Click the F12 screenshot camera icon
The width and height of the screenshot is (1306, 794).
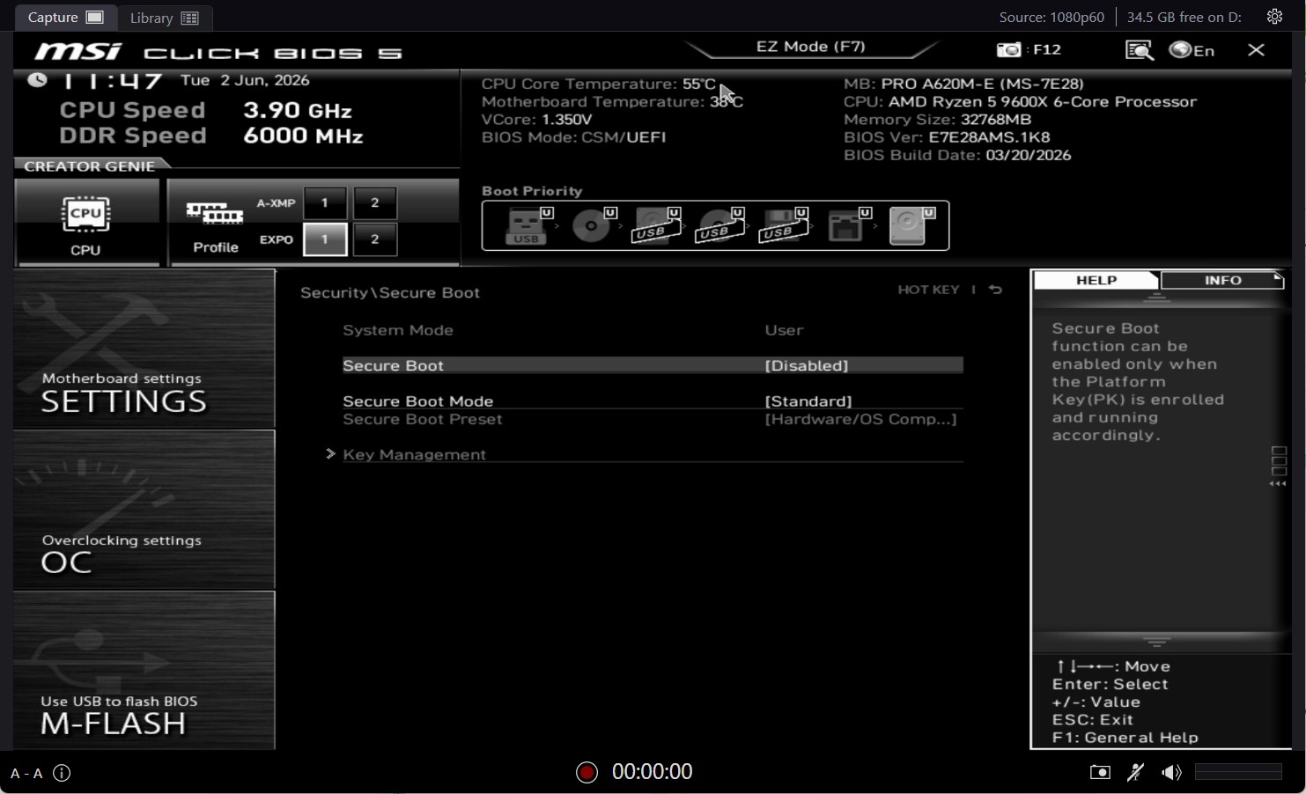pyautogui.click(x=1008, y=49)
